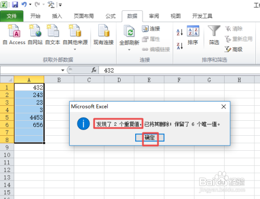Image resolution: width=260 pixels, height=199 pixels.
Task: Import data 自文本
Action: coord(53,35)
